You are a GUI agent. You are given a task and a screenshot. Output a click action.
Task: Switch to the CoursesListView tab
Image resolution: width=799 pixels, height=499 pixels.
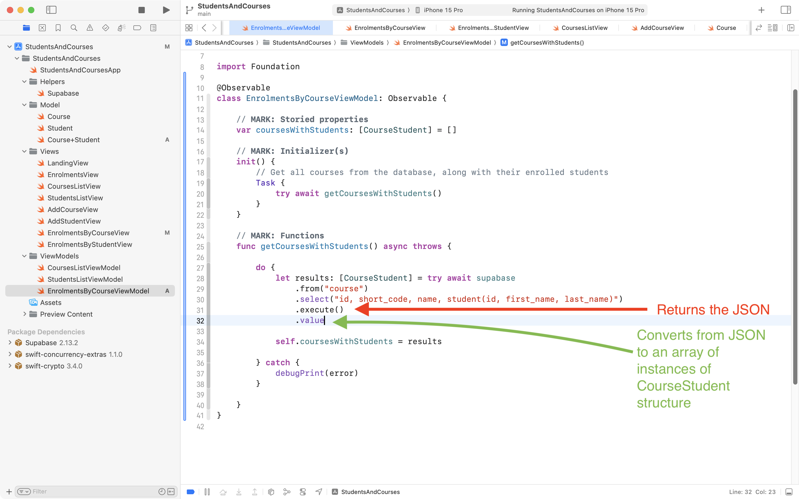(584, 28)
